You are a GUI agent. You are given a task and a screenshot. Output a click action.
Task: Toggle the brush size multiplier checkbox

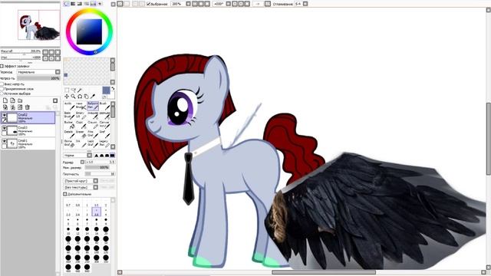click(82, 162)
